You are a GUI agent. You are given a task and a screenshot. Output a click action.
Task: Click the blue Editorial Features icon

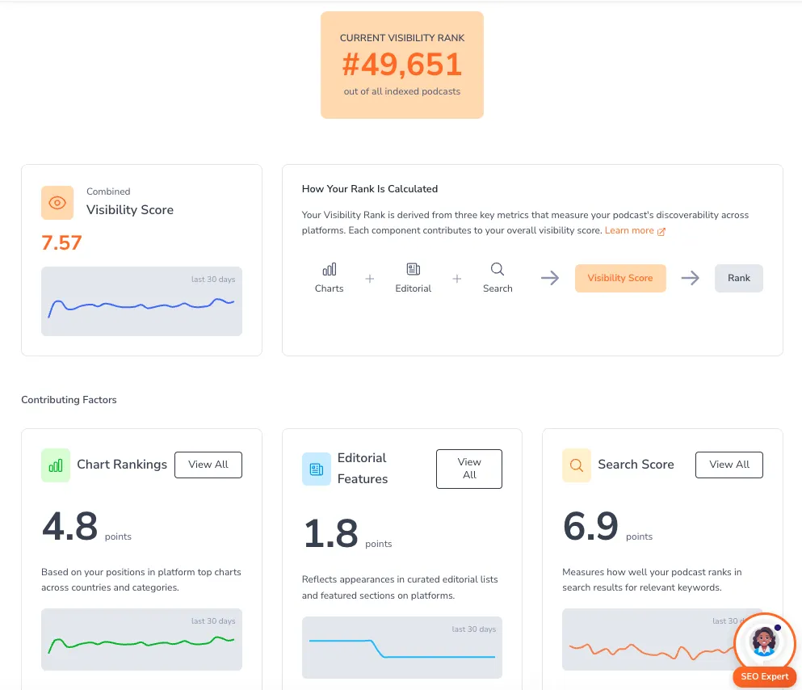click(x=317, y=469)
